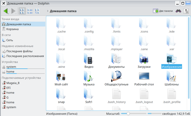Screen dimensions: 191x116
Task: Open the home entry under Устройства
Action: pos(23,72)
